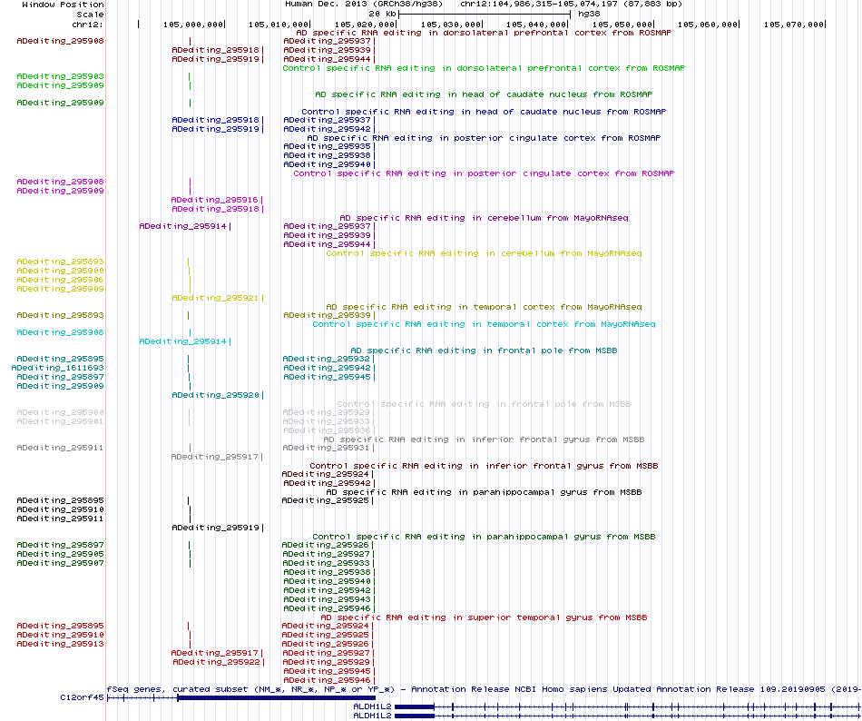Open dark green ADediting_295943 item

(x=326, y=599)
